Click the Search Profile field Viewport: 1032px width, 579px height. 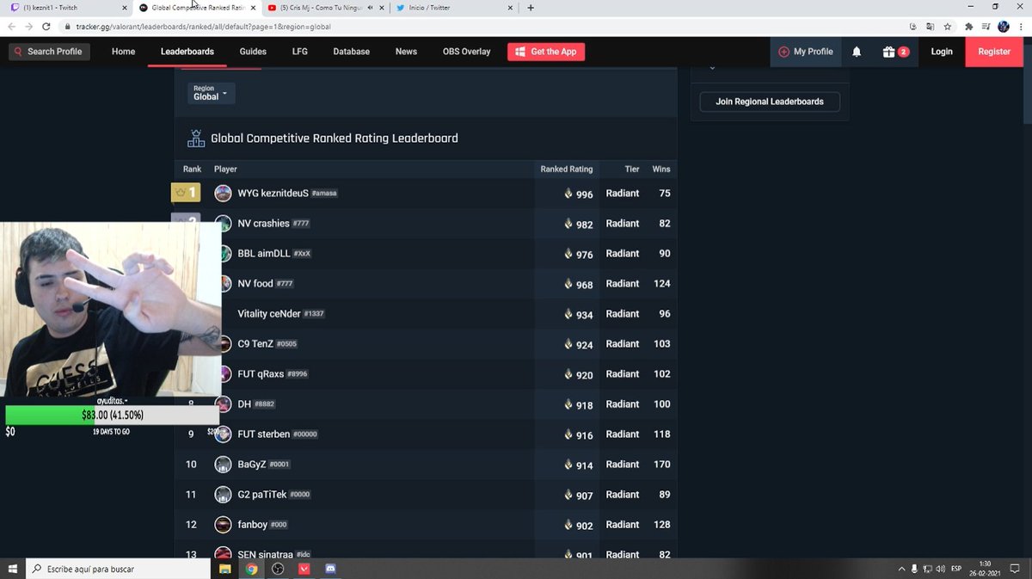pos(50,52)
